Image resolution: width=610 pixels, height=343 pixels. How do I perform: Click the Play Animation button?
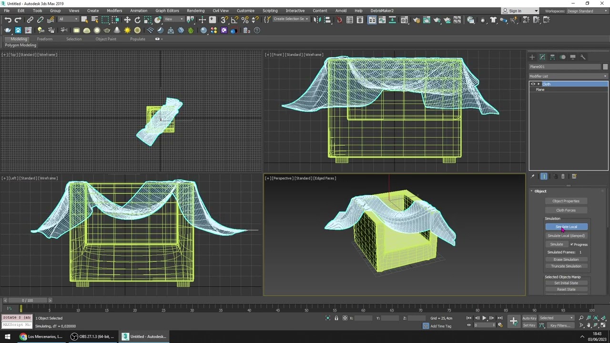tap(484, 318)
